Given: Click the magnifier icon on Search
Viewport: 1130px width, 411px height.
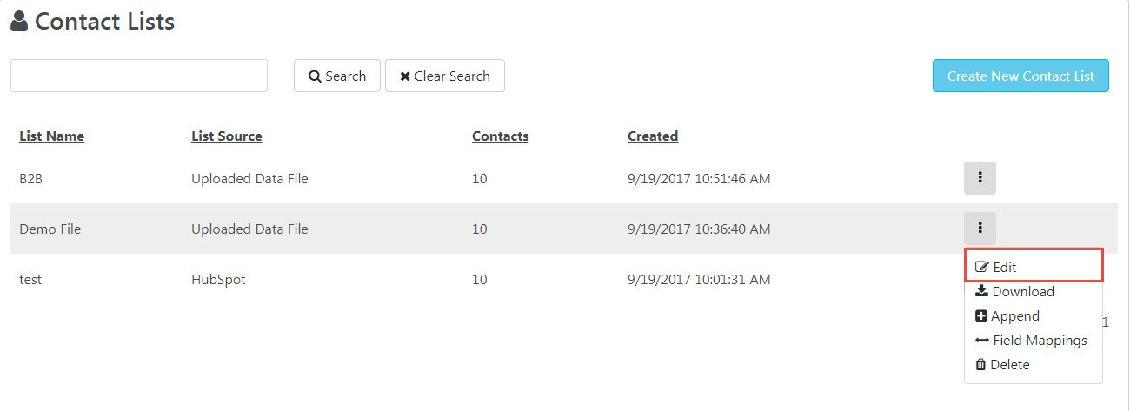Looking at the screenshot, I should pos(315,76).
